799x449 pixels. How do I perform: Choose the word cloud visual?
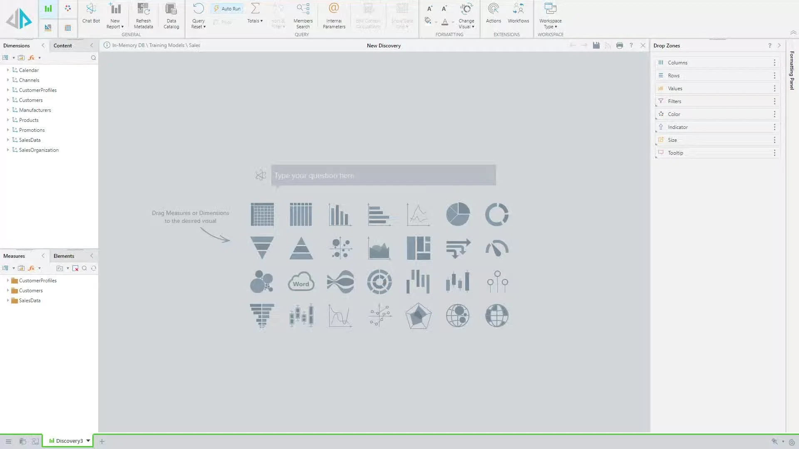coord(301,282)
